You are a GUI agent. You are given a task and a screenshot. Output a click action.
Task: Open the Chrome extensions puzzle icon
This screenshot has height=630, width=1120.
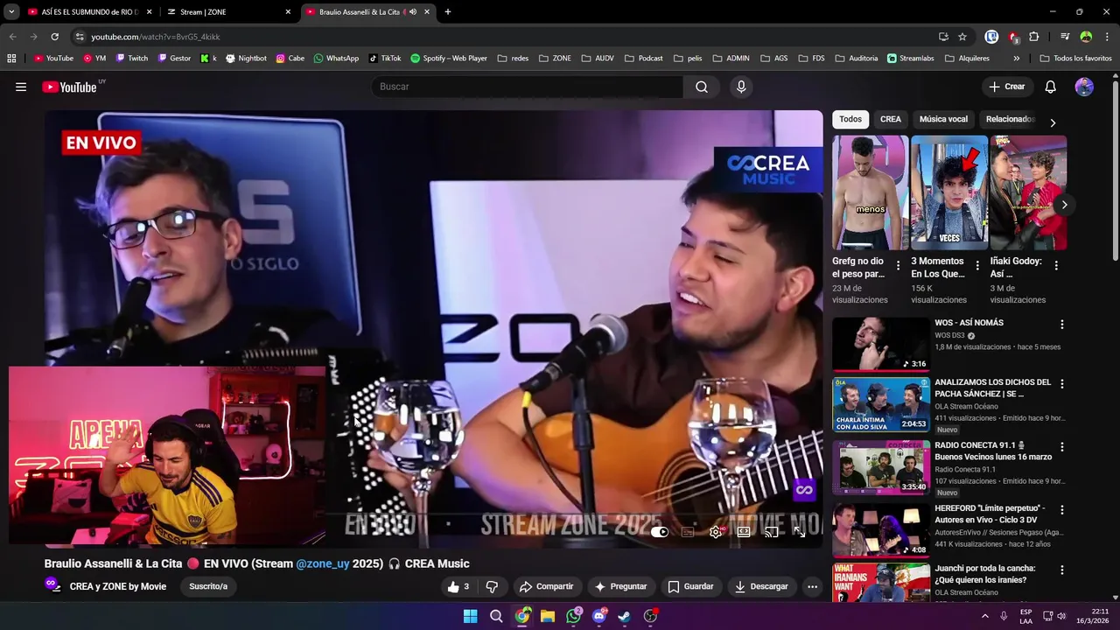[1034, 37]
